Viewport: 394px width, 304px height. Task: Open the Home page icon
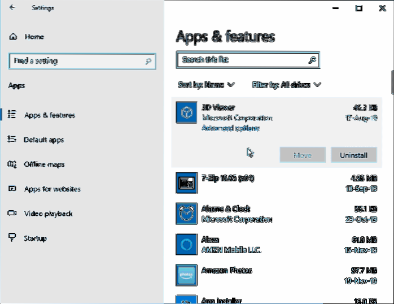(x=13, y=37)
